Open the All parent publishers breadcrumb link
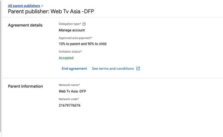223x137 pixels. coord(24,6)
